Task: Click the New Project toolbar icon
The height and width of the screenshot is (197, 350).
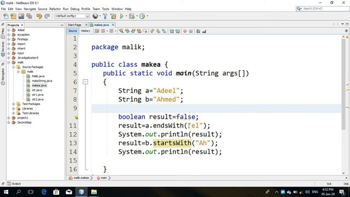Action: (x=13, y=16)
